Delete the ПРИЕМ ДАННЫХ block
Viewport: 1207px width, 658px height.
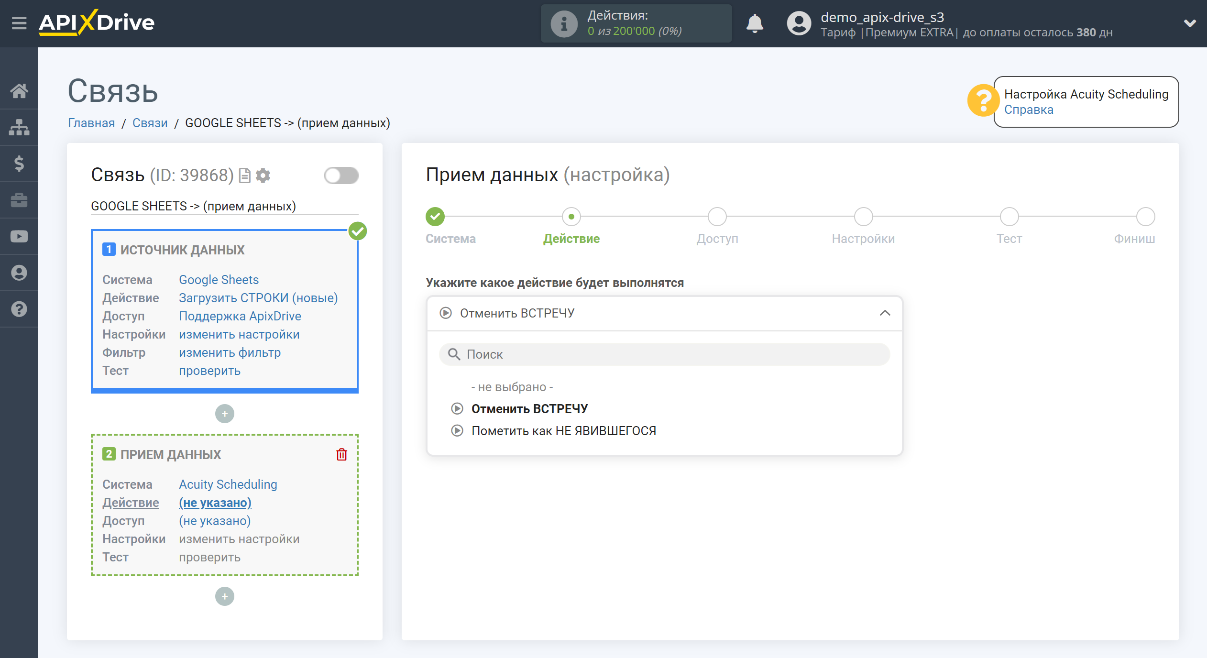tap(341, 454)
